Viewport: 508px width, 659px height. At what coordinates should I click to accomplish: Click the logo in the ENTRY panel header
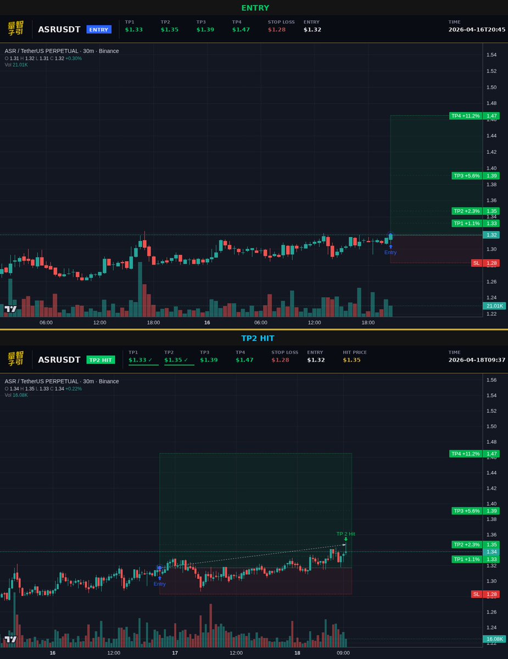15,28
